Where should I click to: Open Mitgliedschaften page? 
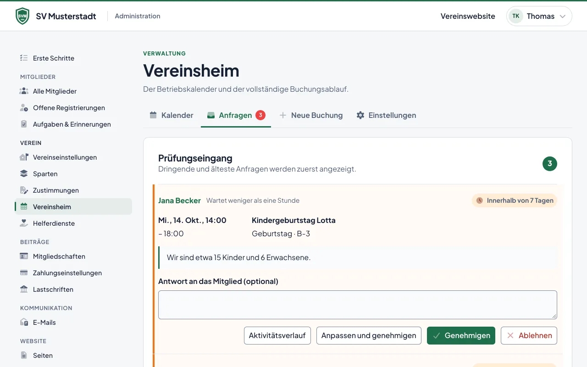(x=73, y=256)
